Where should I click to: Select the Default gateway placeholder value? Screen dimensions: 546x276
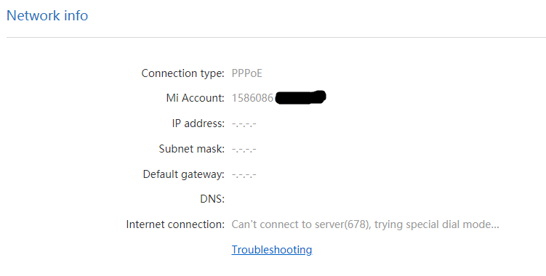pyautogui.click(x=244, y=174)
